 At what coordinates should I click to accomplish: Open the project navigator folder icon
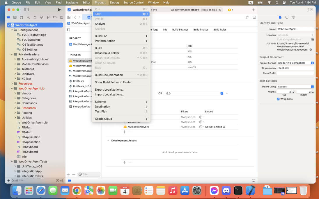coord(8,17)
